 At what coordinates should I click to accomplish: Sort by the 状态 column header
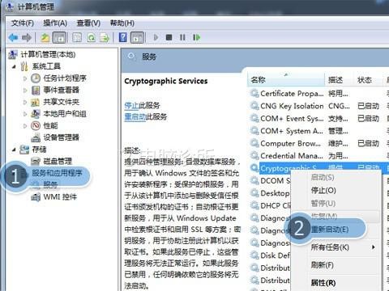[368, 80]
